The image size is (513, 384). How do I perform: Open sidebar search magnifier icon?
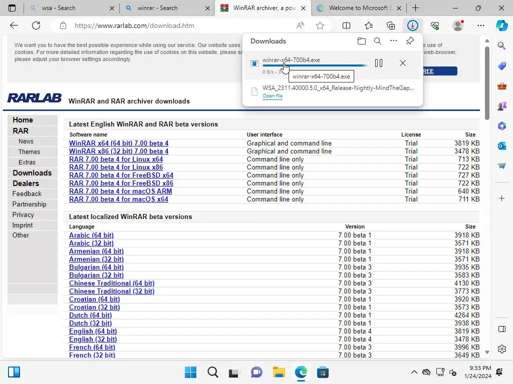click(x=501, y=45)
